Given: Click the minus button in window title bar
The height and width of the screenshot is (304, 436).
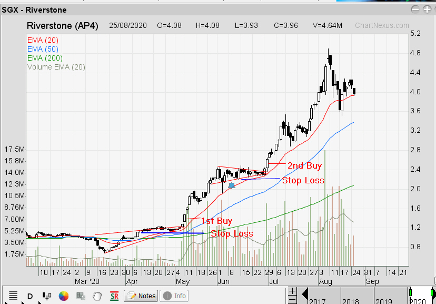Looking at the screenshot, I should (415, 9).
